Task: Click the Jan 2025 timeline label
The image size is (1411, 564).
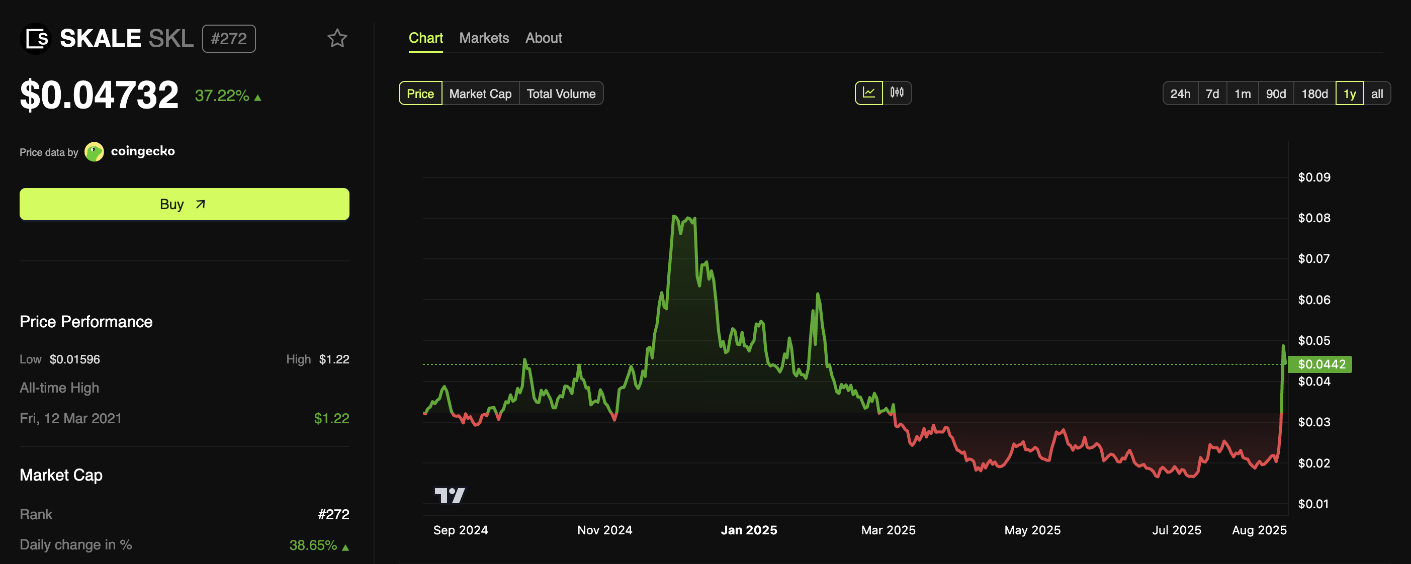Action: 748,530
